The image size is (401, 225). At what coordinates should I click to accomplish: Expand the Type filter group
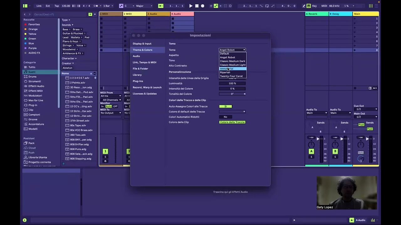pos(66,20)
